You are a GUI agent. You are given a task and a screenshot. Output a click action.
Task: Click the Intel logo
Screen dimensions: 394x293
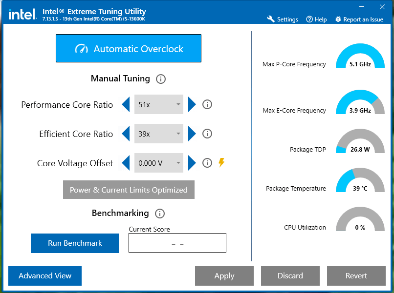(x=22, y=15)
